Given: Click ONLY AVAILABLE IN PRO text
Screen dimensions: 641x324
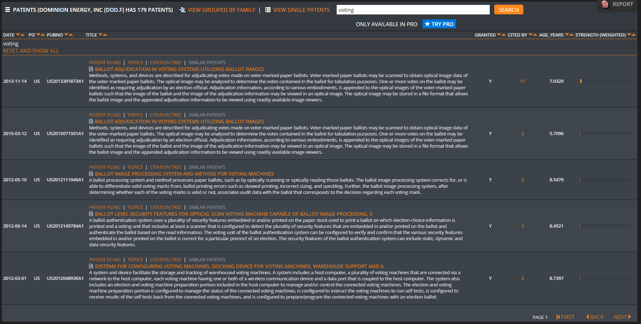Looking at the screenshot, I should [x=386, y=24].
